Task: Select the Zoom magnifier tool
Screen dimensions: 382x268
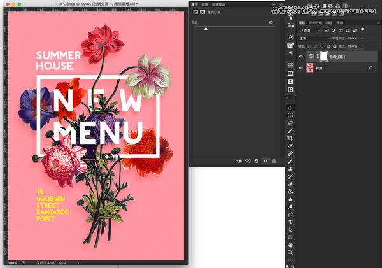Action: (x=290, y=253)
